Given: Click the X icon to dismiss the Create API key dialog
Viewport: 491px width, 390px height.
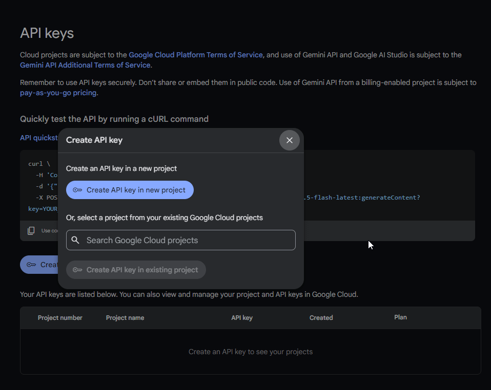Looking at the screenshot, I should tap(289, 140).
